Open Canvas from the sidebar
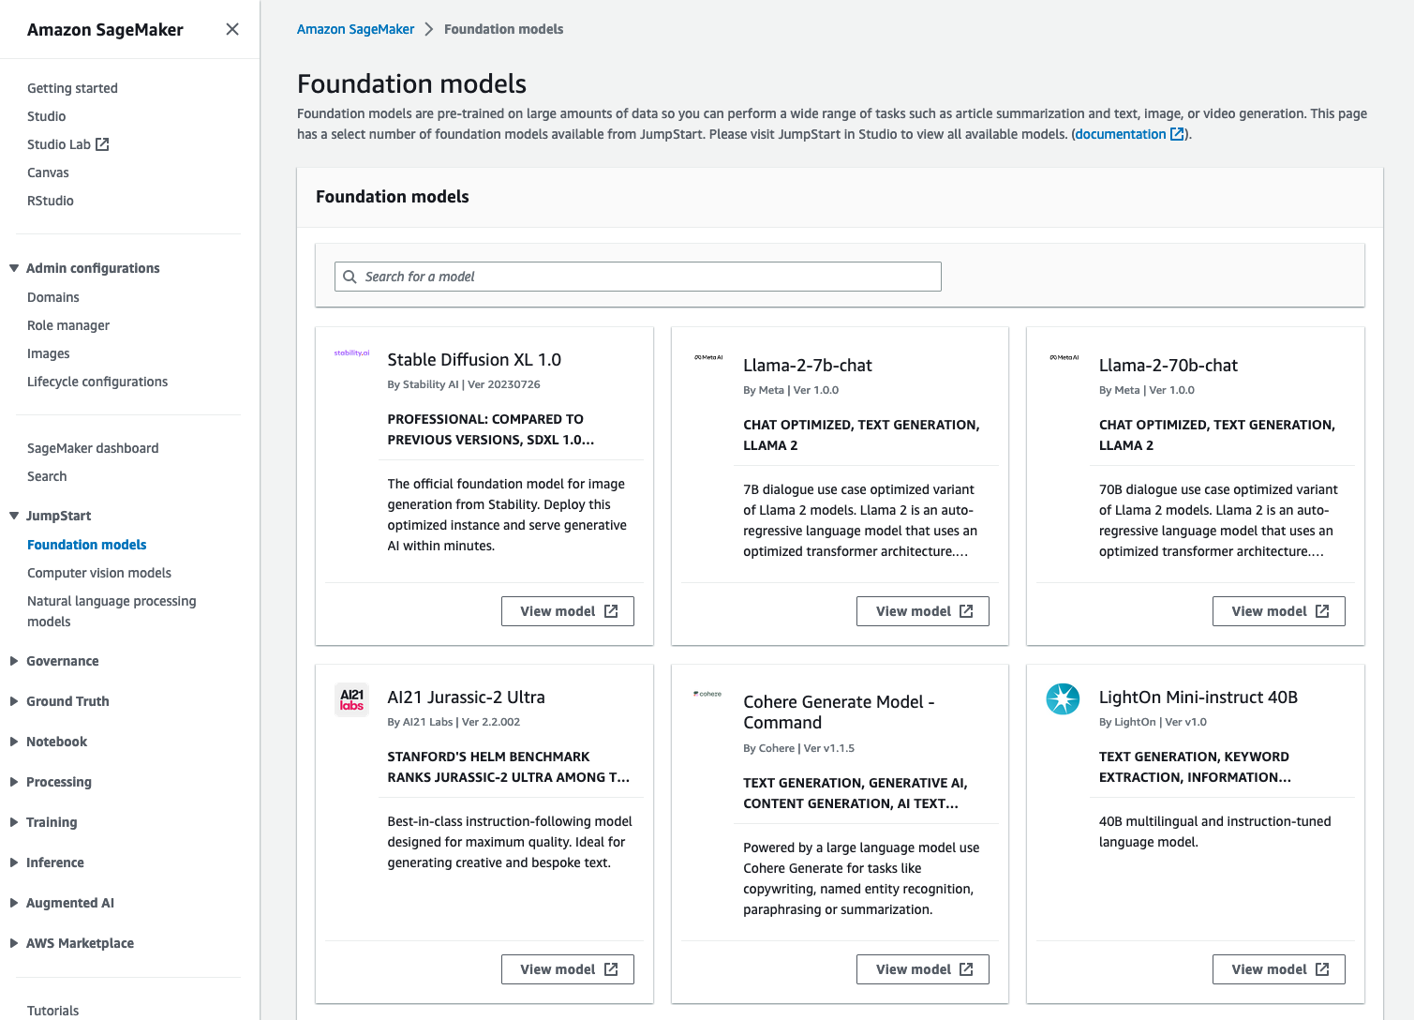Image resolution: width=1414 pixels, height=1020 pixels. coord(48,172)
